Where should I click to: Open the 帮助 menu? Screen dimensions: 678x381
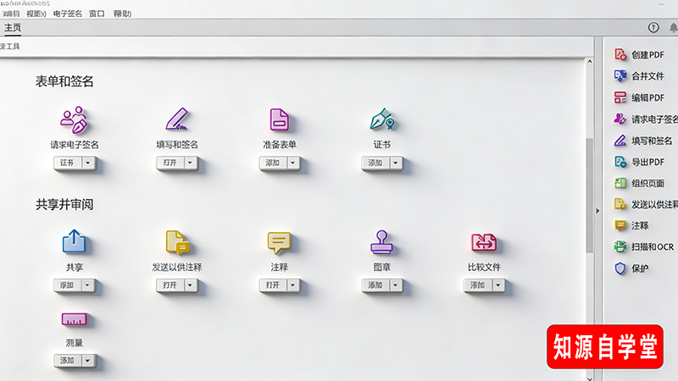point(122,14)
